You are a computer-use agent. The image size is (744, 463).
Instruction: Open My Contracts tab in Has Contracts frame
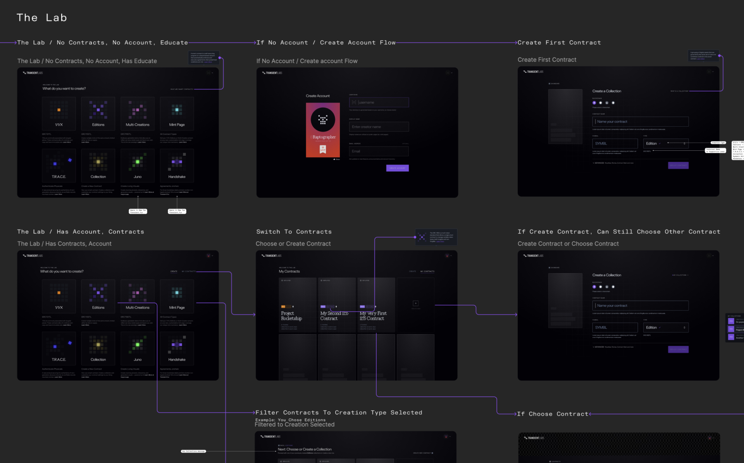click(x=189, y=271)
